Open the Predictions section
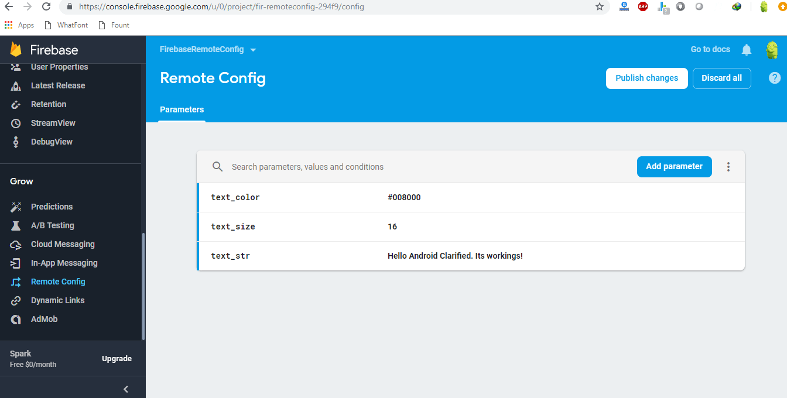 point(52,207)
